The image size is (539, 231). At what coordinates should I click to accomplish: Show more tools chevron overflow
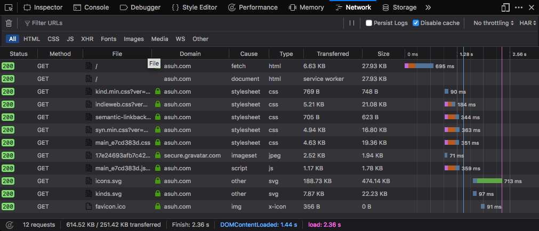click(428, 7)
